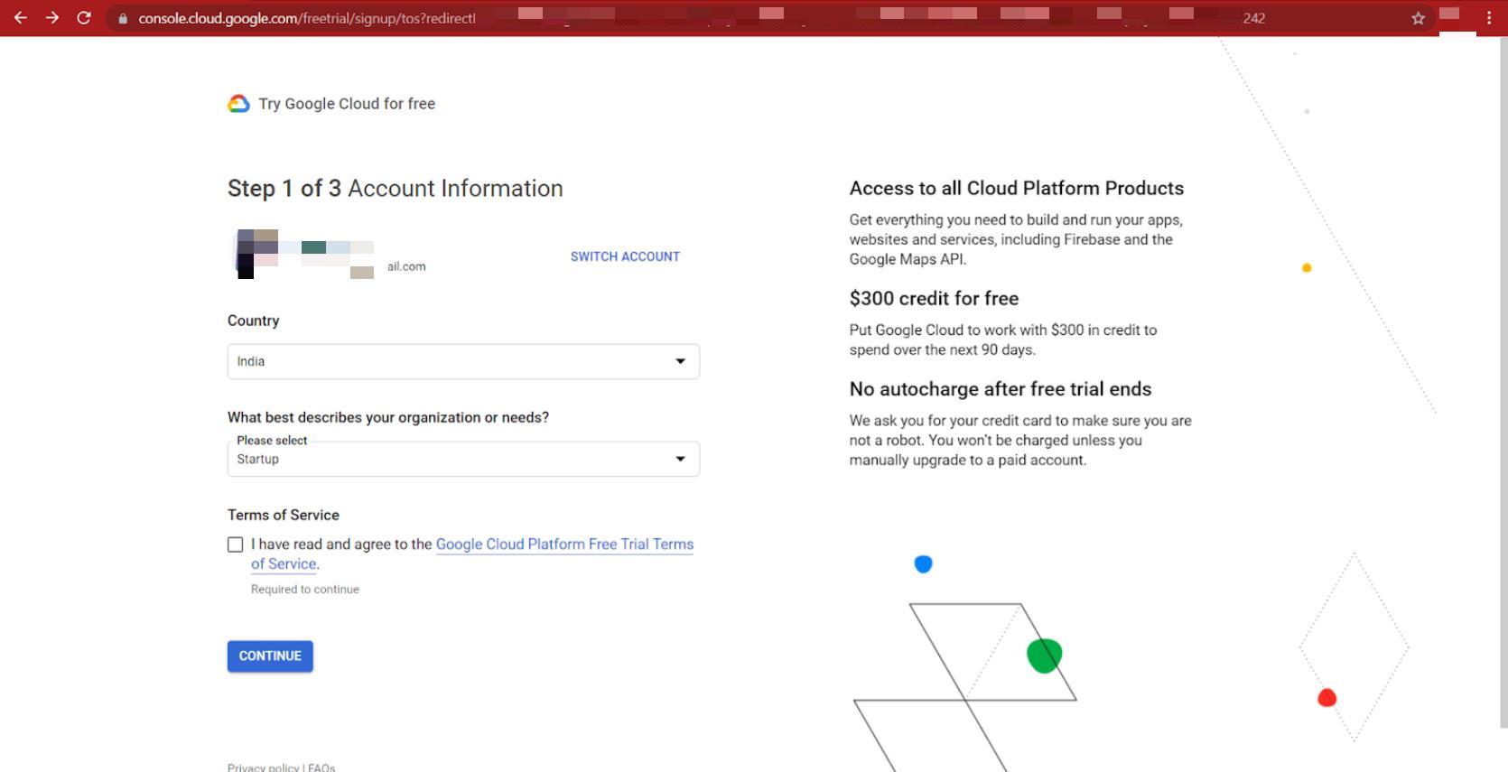
Task: Click the browser back arrow
Action: pos(20,18)
